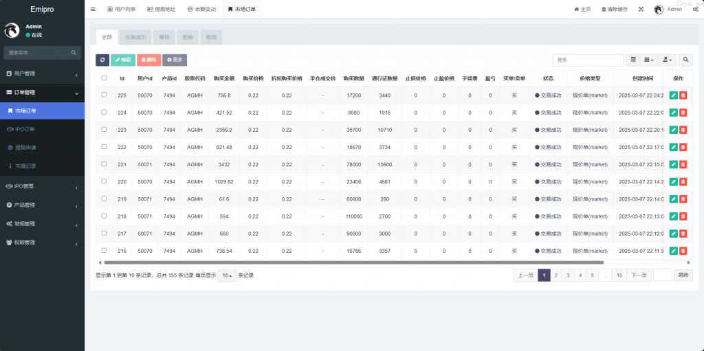
Task: Open the columns visibility dropdown
Action: point(650,60)
